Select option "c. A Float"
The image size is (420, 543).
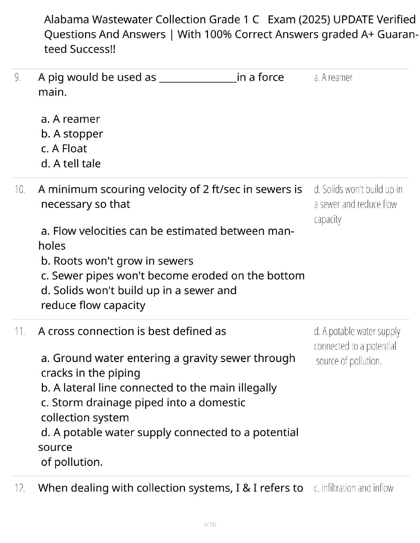pos(64,148)
